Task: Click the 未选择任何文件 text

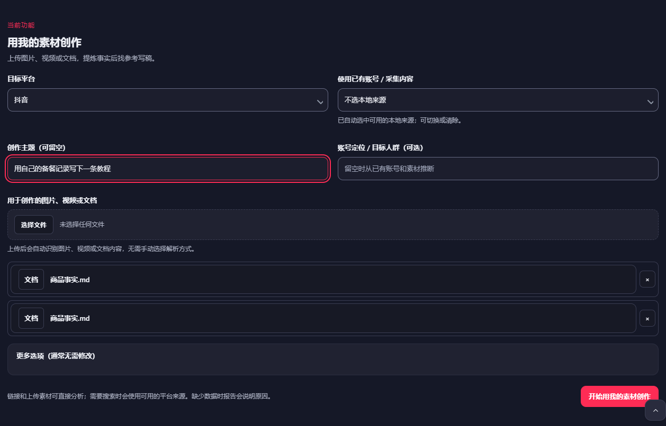Action: tap(82, 225)
